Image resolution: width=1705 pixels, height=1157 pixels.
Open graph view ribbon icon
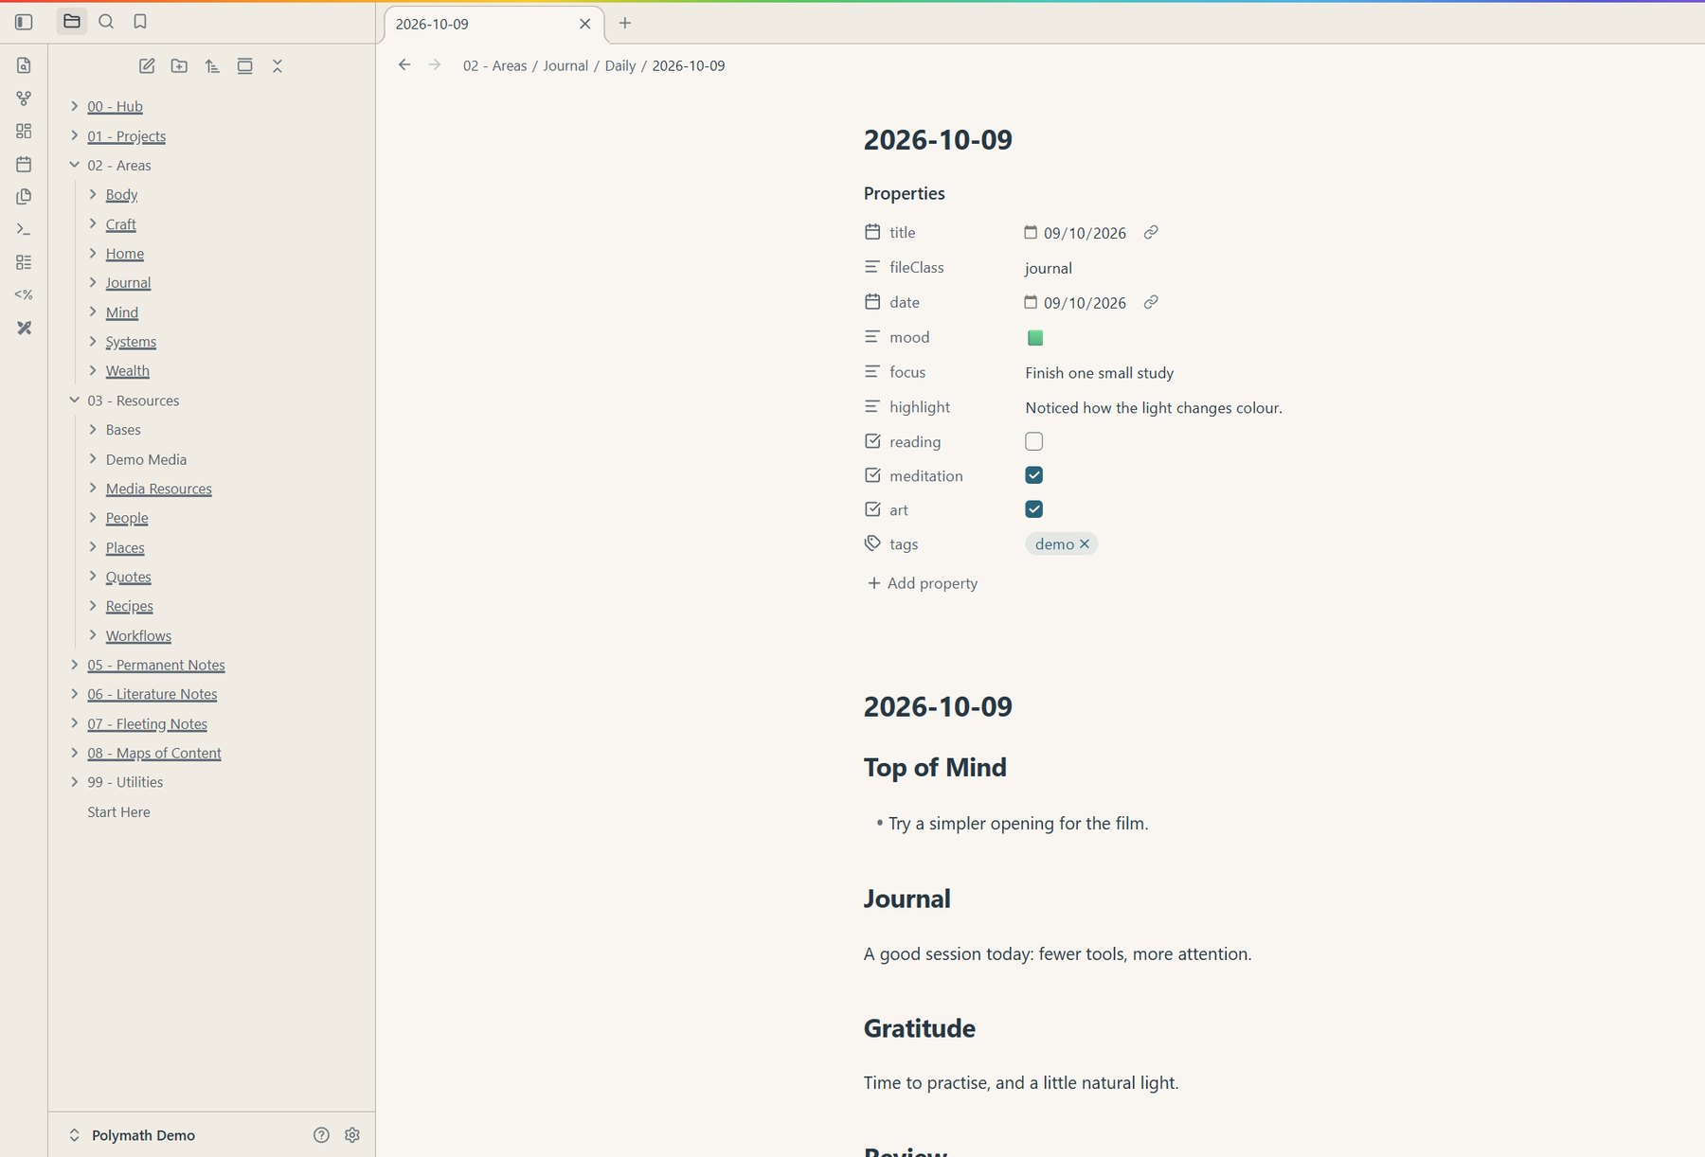[x=24, y=98]
